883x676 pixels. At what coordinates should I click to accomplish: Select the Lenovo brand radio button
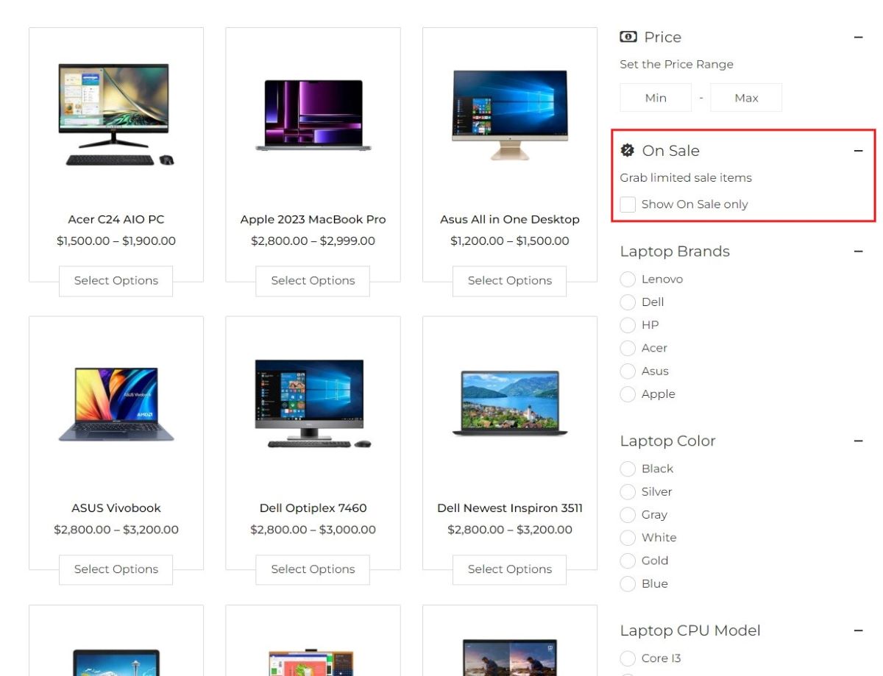tap(628, 280)
